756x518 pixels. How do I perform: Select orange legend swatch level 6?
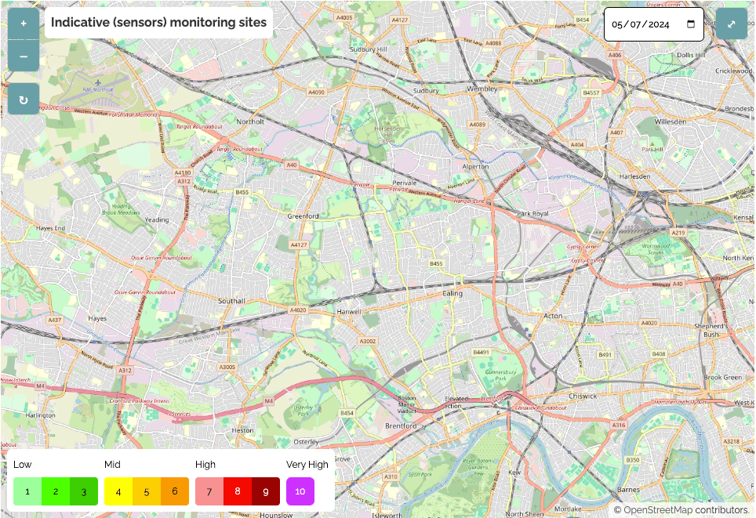pyautogui.click(x=175, y=491)
